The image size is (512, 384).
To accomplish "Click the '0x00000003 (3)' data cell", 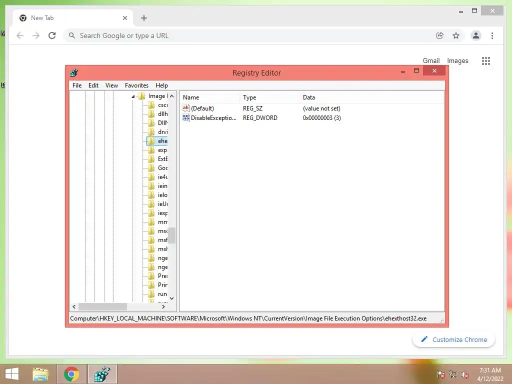I will 322,118.
